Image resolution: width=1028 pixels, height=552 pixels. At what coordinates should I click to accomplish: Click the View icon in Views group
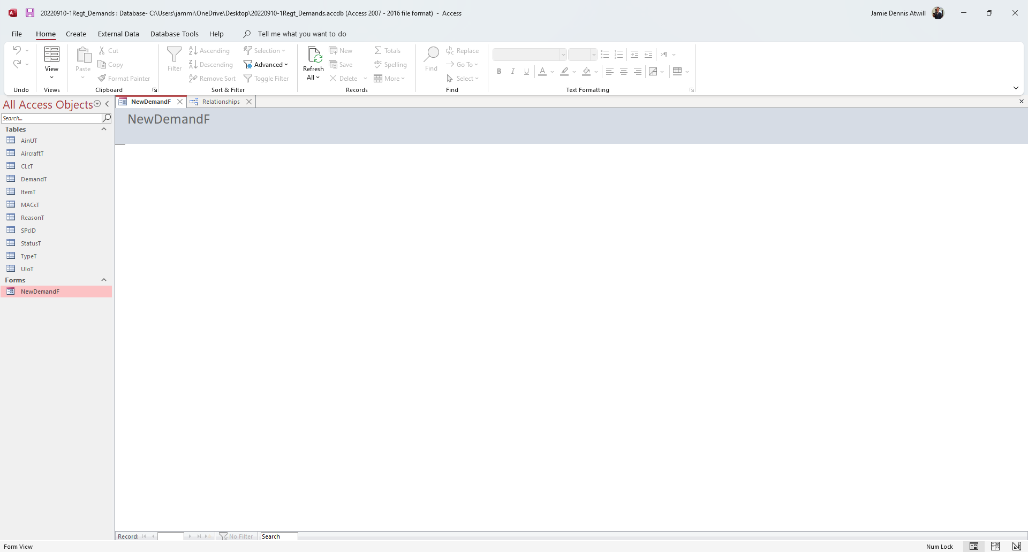[52, 55]
